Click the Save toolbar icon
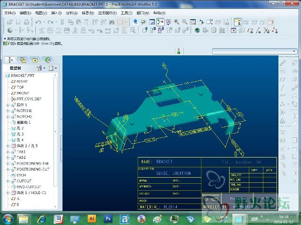 click(x=18, y=22)
